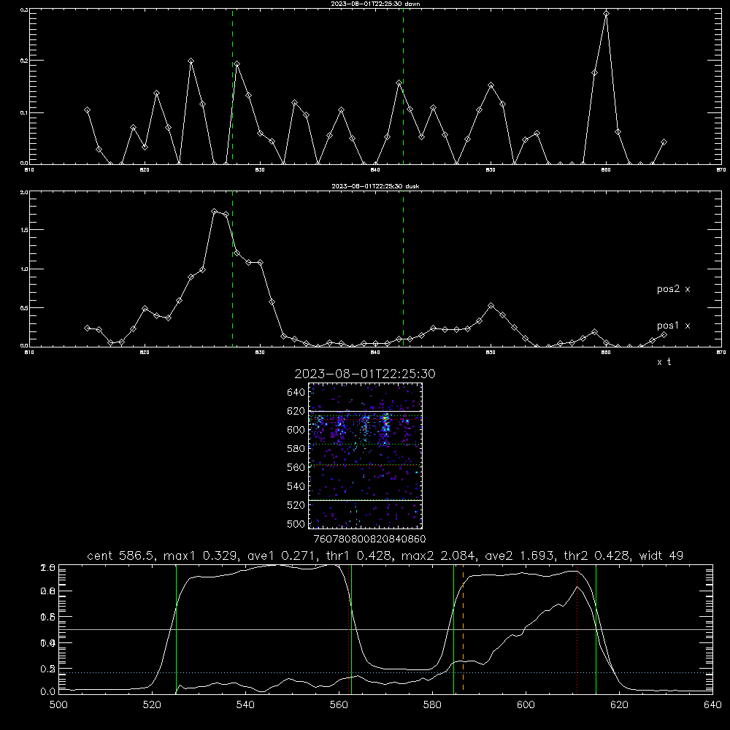Click the dusk plot's highest peak point near 826
Screen dimensions: 730x730
coord(214,212)
